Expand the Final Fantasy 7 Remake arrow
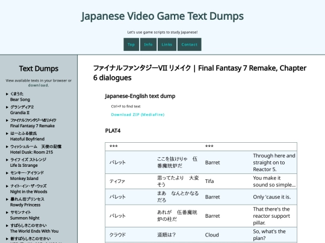Viewport: 325px width, 243px height. pos(7,120)
